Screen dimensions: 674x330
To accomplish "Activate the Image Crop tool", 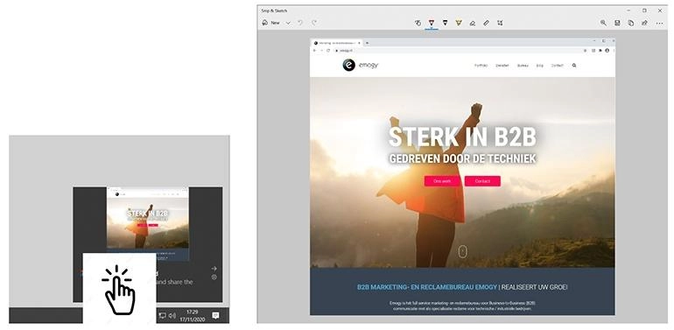I will (500, 23).
